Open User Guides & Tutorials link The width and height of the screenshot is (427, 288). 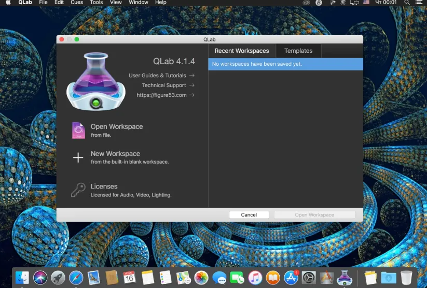157,75
